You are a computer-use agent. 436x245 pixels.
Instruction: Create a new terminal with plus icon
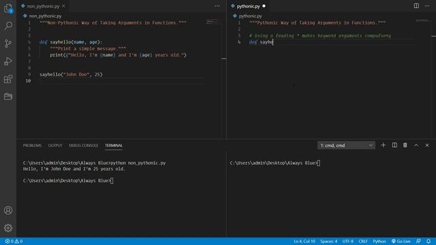383,145
